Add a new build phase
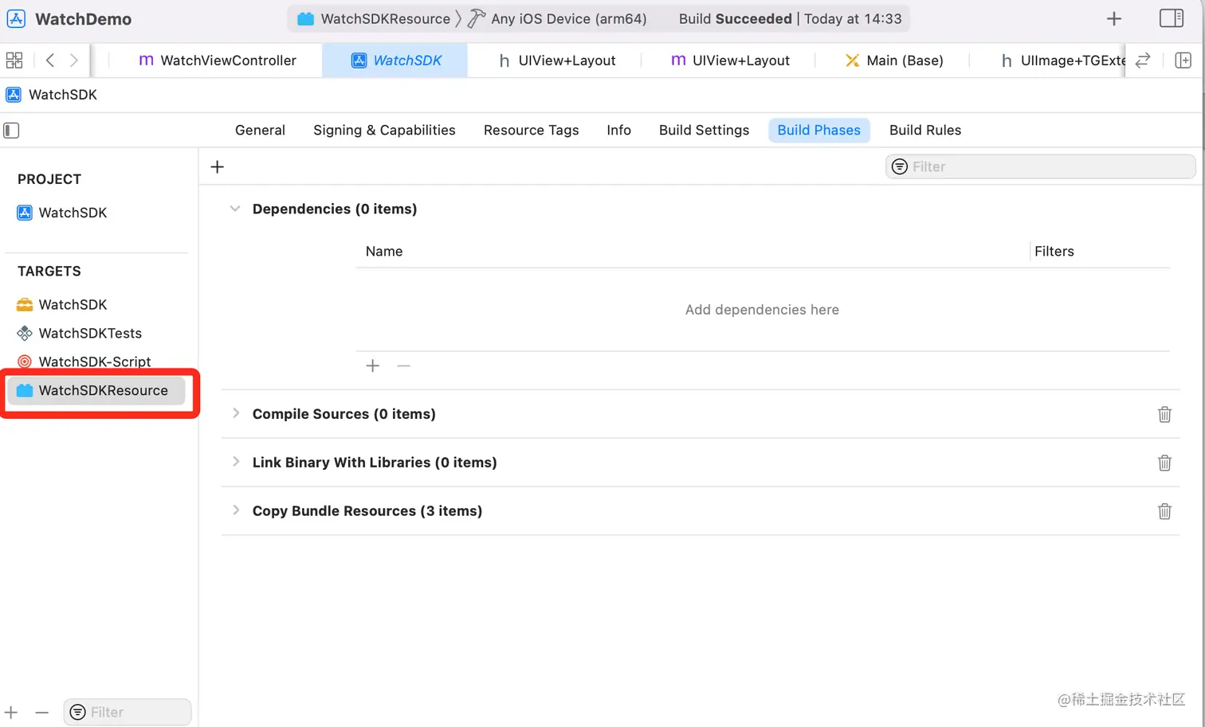The height and width of the screenshot is (727, 1205). click(218, 166)
